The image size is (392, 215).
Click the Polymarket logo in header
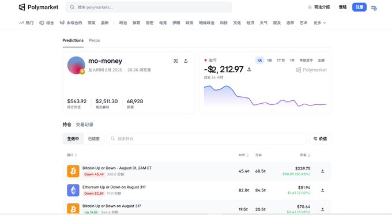pos(39,7)
